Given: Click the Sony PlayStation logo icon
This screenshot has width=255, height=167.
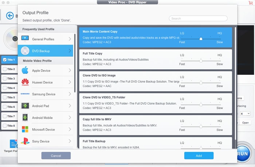Looking at the screenshot, I should pos(25,141).
